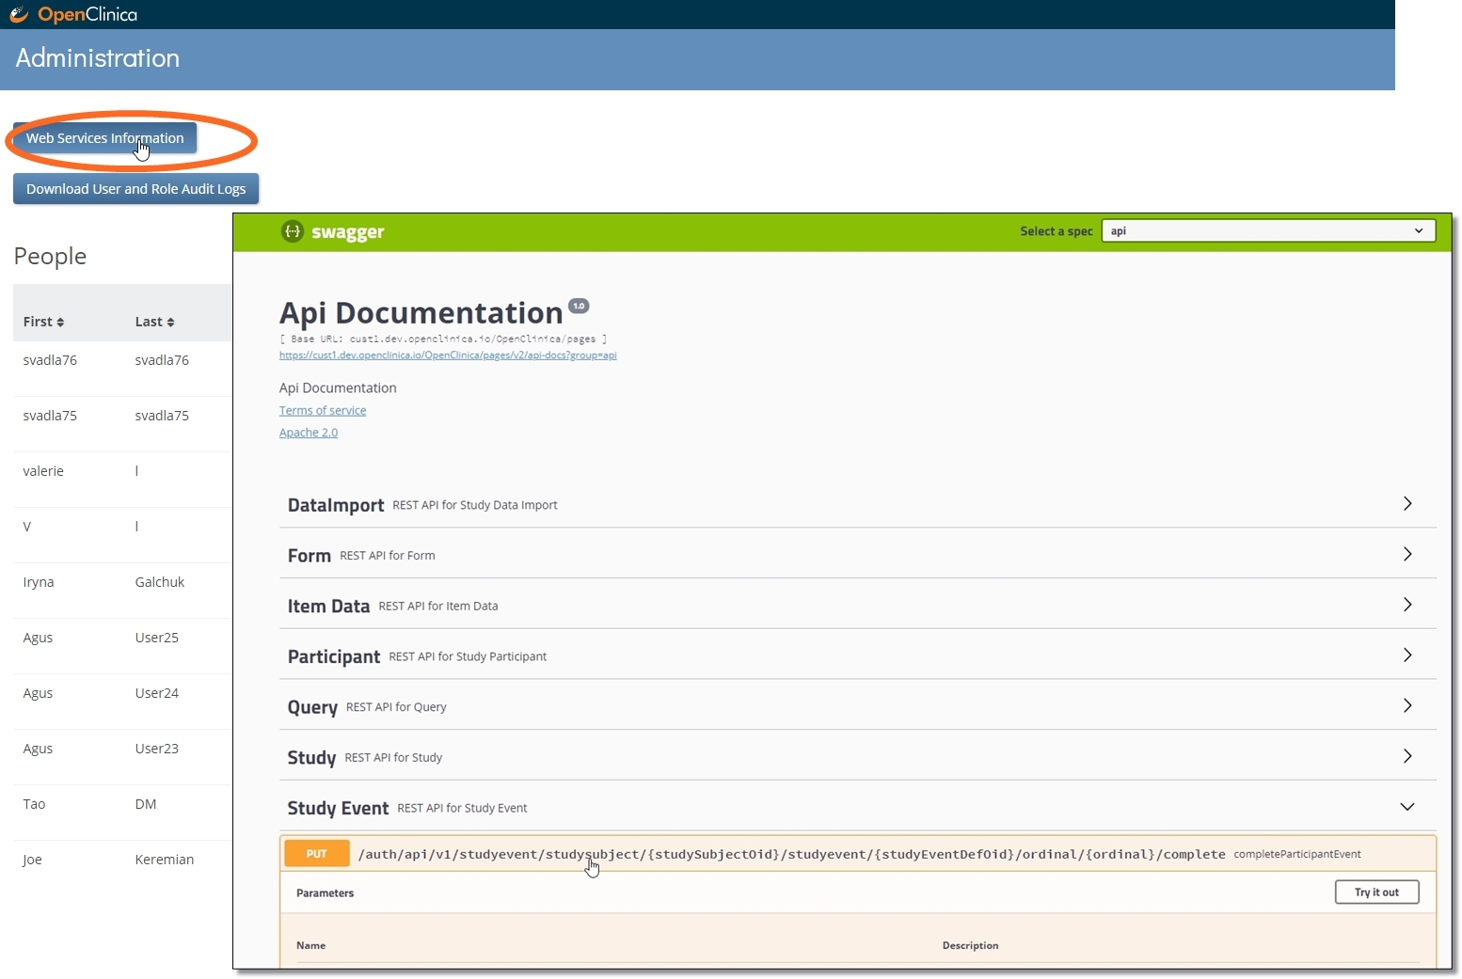Click the Try it out button
Image resolution: width=1462 pixels, height=979 pixels.
click(x=1376, y=892)
